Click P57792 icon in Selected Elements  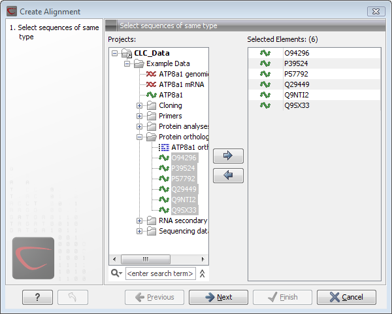265,74
